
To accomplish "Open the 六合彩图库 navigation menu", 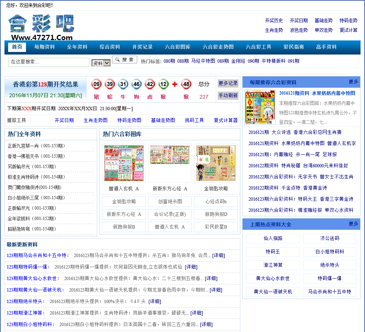I will (178, 47).
